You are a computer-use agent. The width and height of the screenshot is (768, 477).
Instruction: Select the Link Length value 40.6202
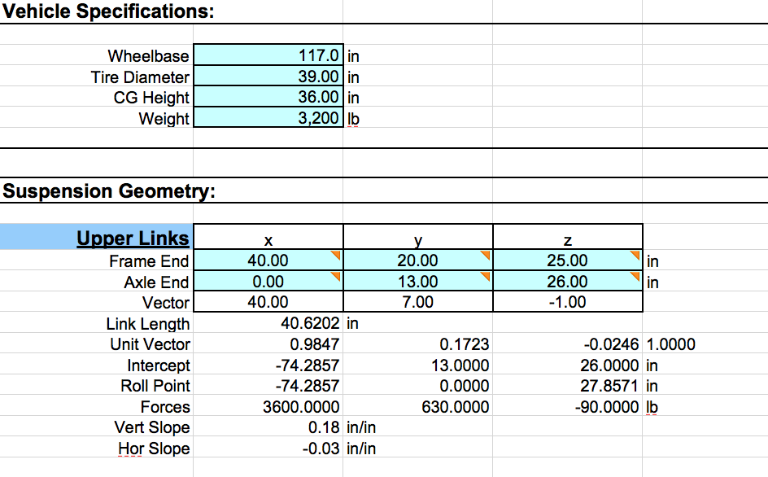[x=309, y=322]
